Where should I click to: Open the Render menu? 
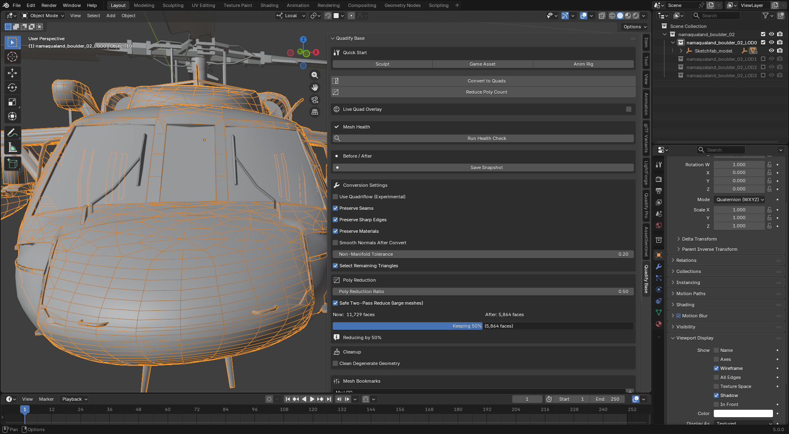[x=49, y=5]
